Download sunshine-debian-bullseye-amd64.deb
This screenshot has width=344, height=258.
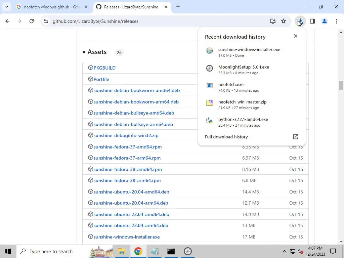pos(134,113)
